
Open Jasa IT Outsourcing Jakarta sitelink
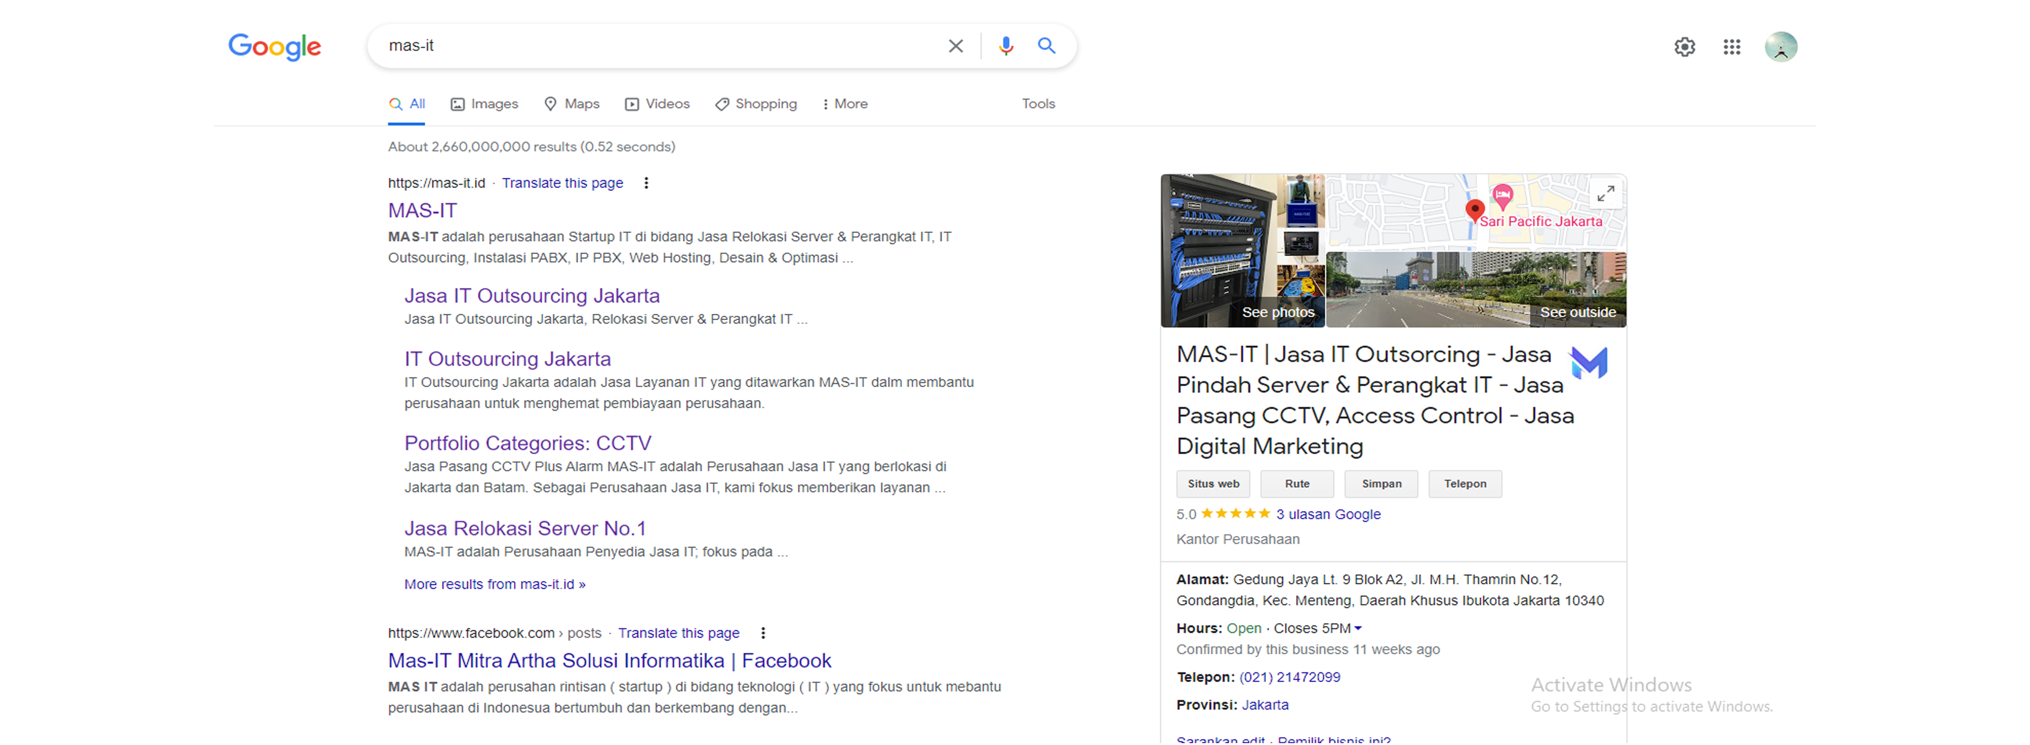[x=532, y=296]
